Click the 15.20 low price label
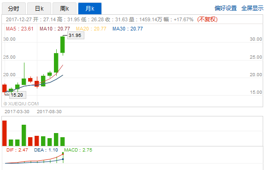 coord(18,95)
